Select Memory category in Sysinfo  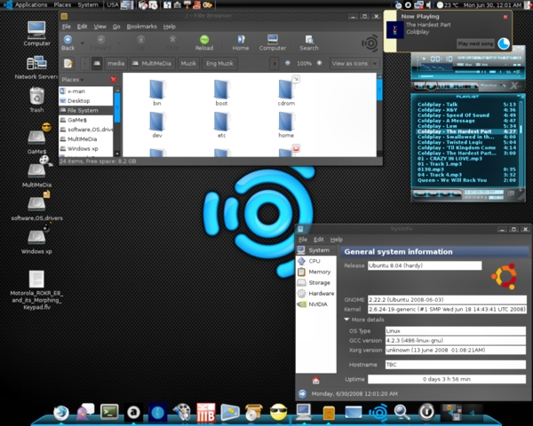316,272
